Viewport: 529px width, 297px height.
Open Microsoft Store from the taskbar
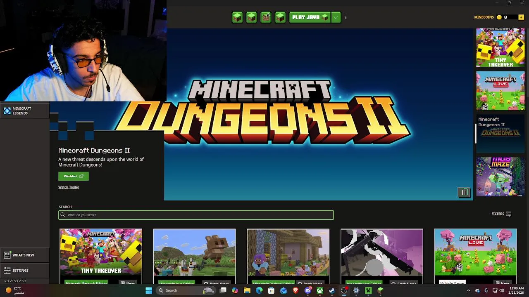[271, 290]
